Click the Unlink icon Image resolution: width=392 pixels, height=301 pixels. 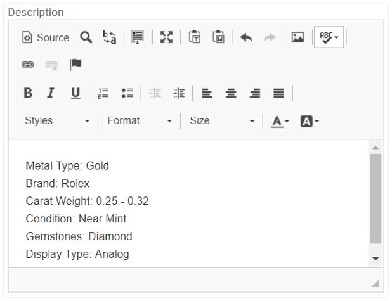coord(51,65)
